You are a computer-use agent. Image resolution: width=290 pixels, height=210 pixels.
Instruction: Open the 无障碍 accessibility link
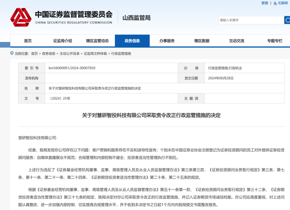click(282, 3)
